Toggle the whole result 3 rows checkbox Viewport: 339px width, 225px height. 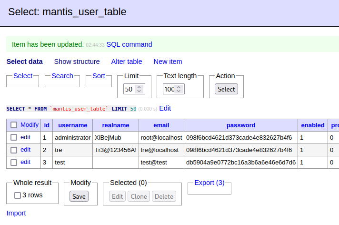pos(18,195)
